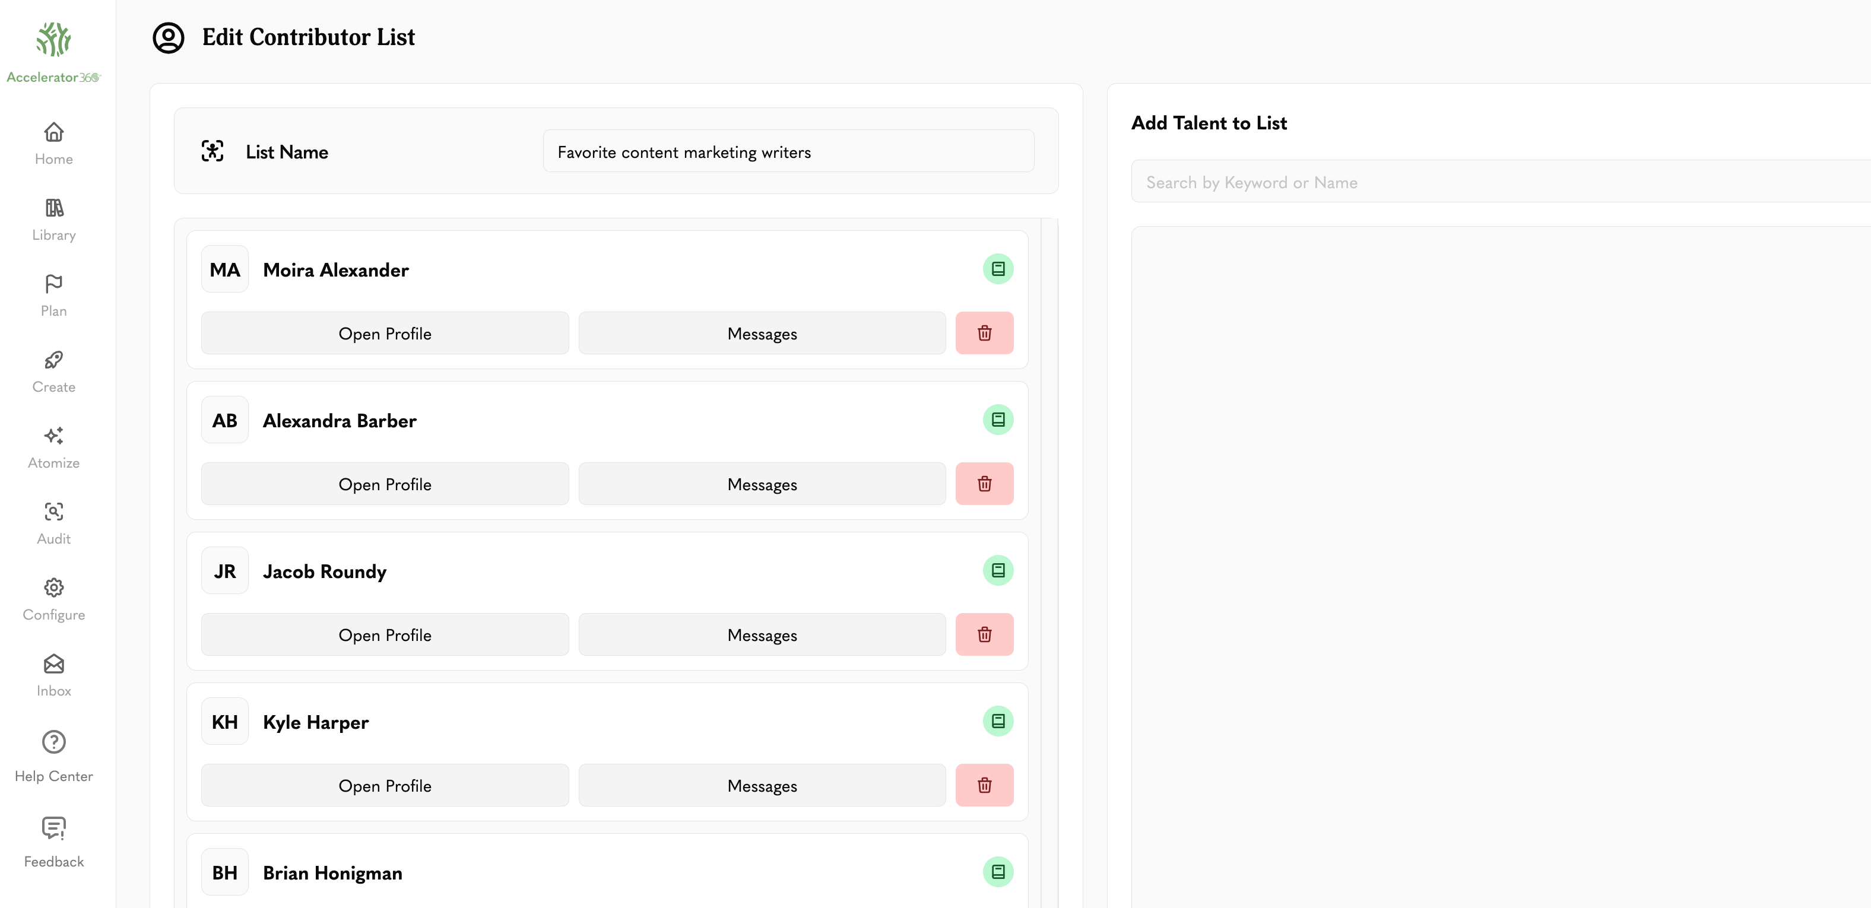
Task: Open Messages for Jacob Roundy
Action: click(762, 634)
